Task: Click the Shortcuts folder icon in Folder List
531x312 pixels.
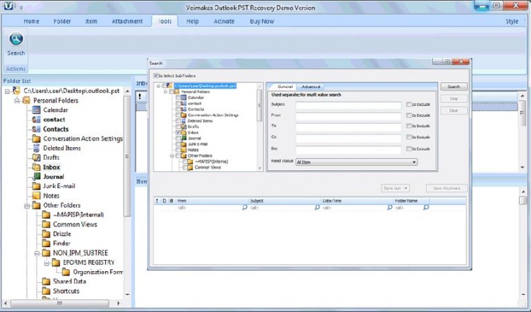Action: coord(46,291)
